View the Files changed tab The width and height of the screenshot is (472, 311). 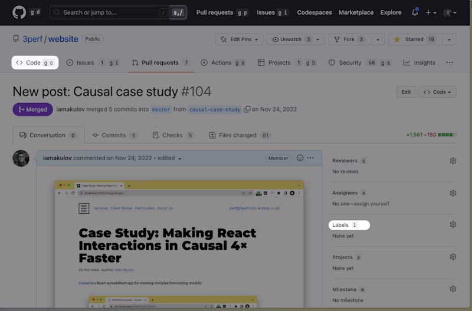point(240,135)
